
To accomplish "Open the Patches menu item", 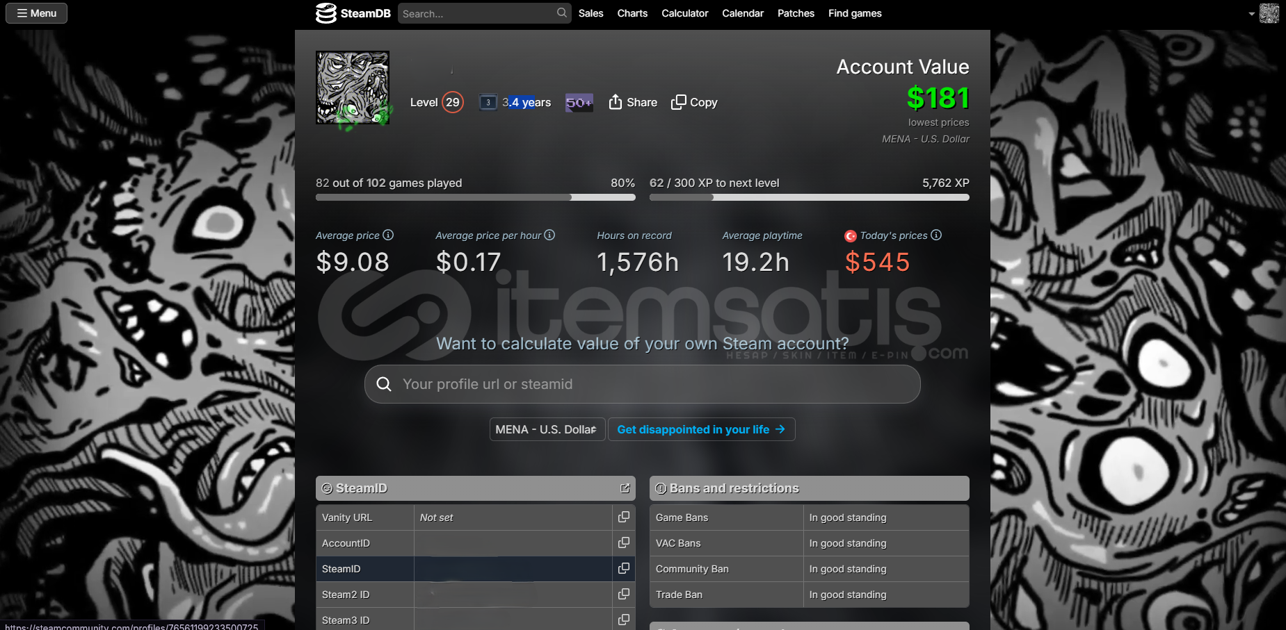I will click(796, 13).
